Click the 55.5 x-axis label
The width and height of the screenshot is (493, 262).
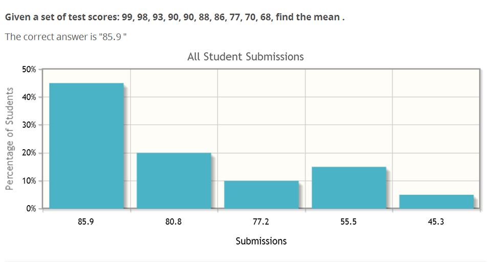348,221
